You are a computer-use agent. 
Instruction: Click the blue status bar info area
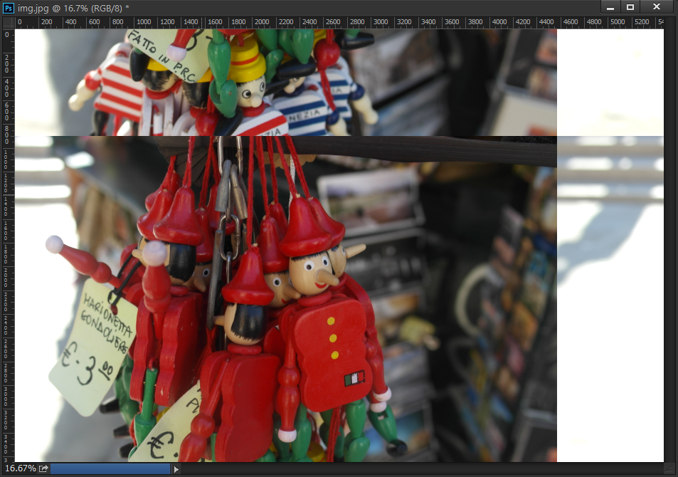pos(110,468)
